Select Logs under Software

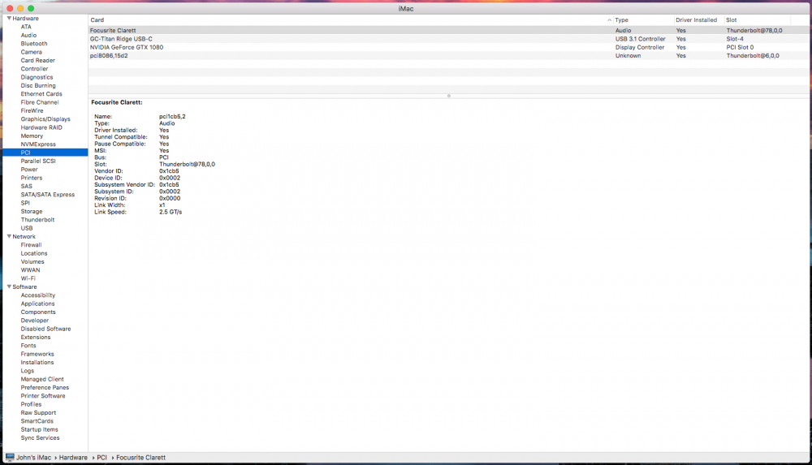click(27, 371)
